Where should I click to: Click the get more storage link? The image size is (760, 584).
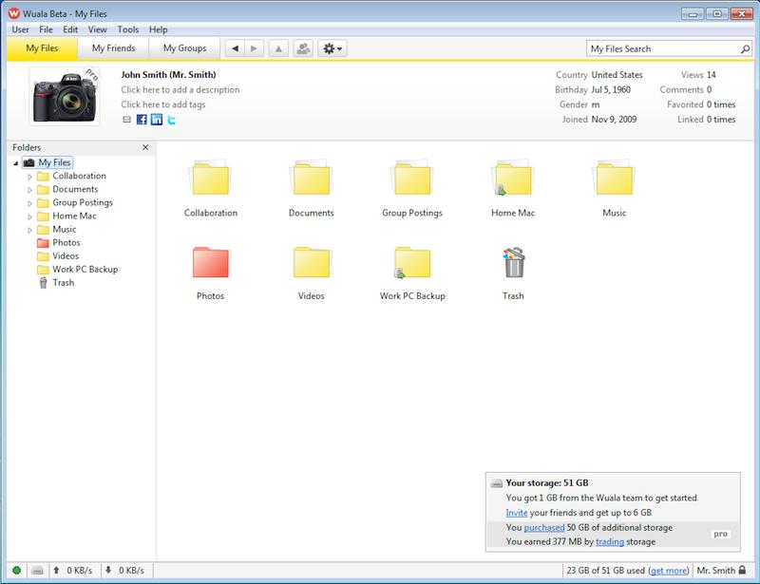(669, 571)
